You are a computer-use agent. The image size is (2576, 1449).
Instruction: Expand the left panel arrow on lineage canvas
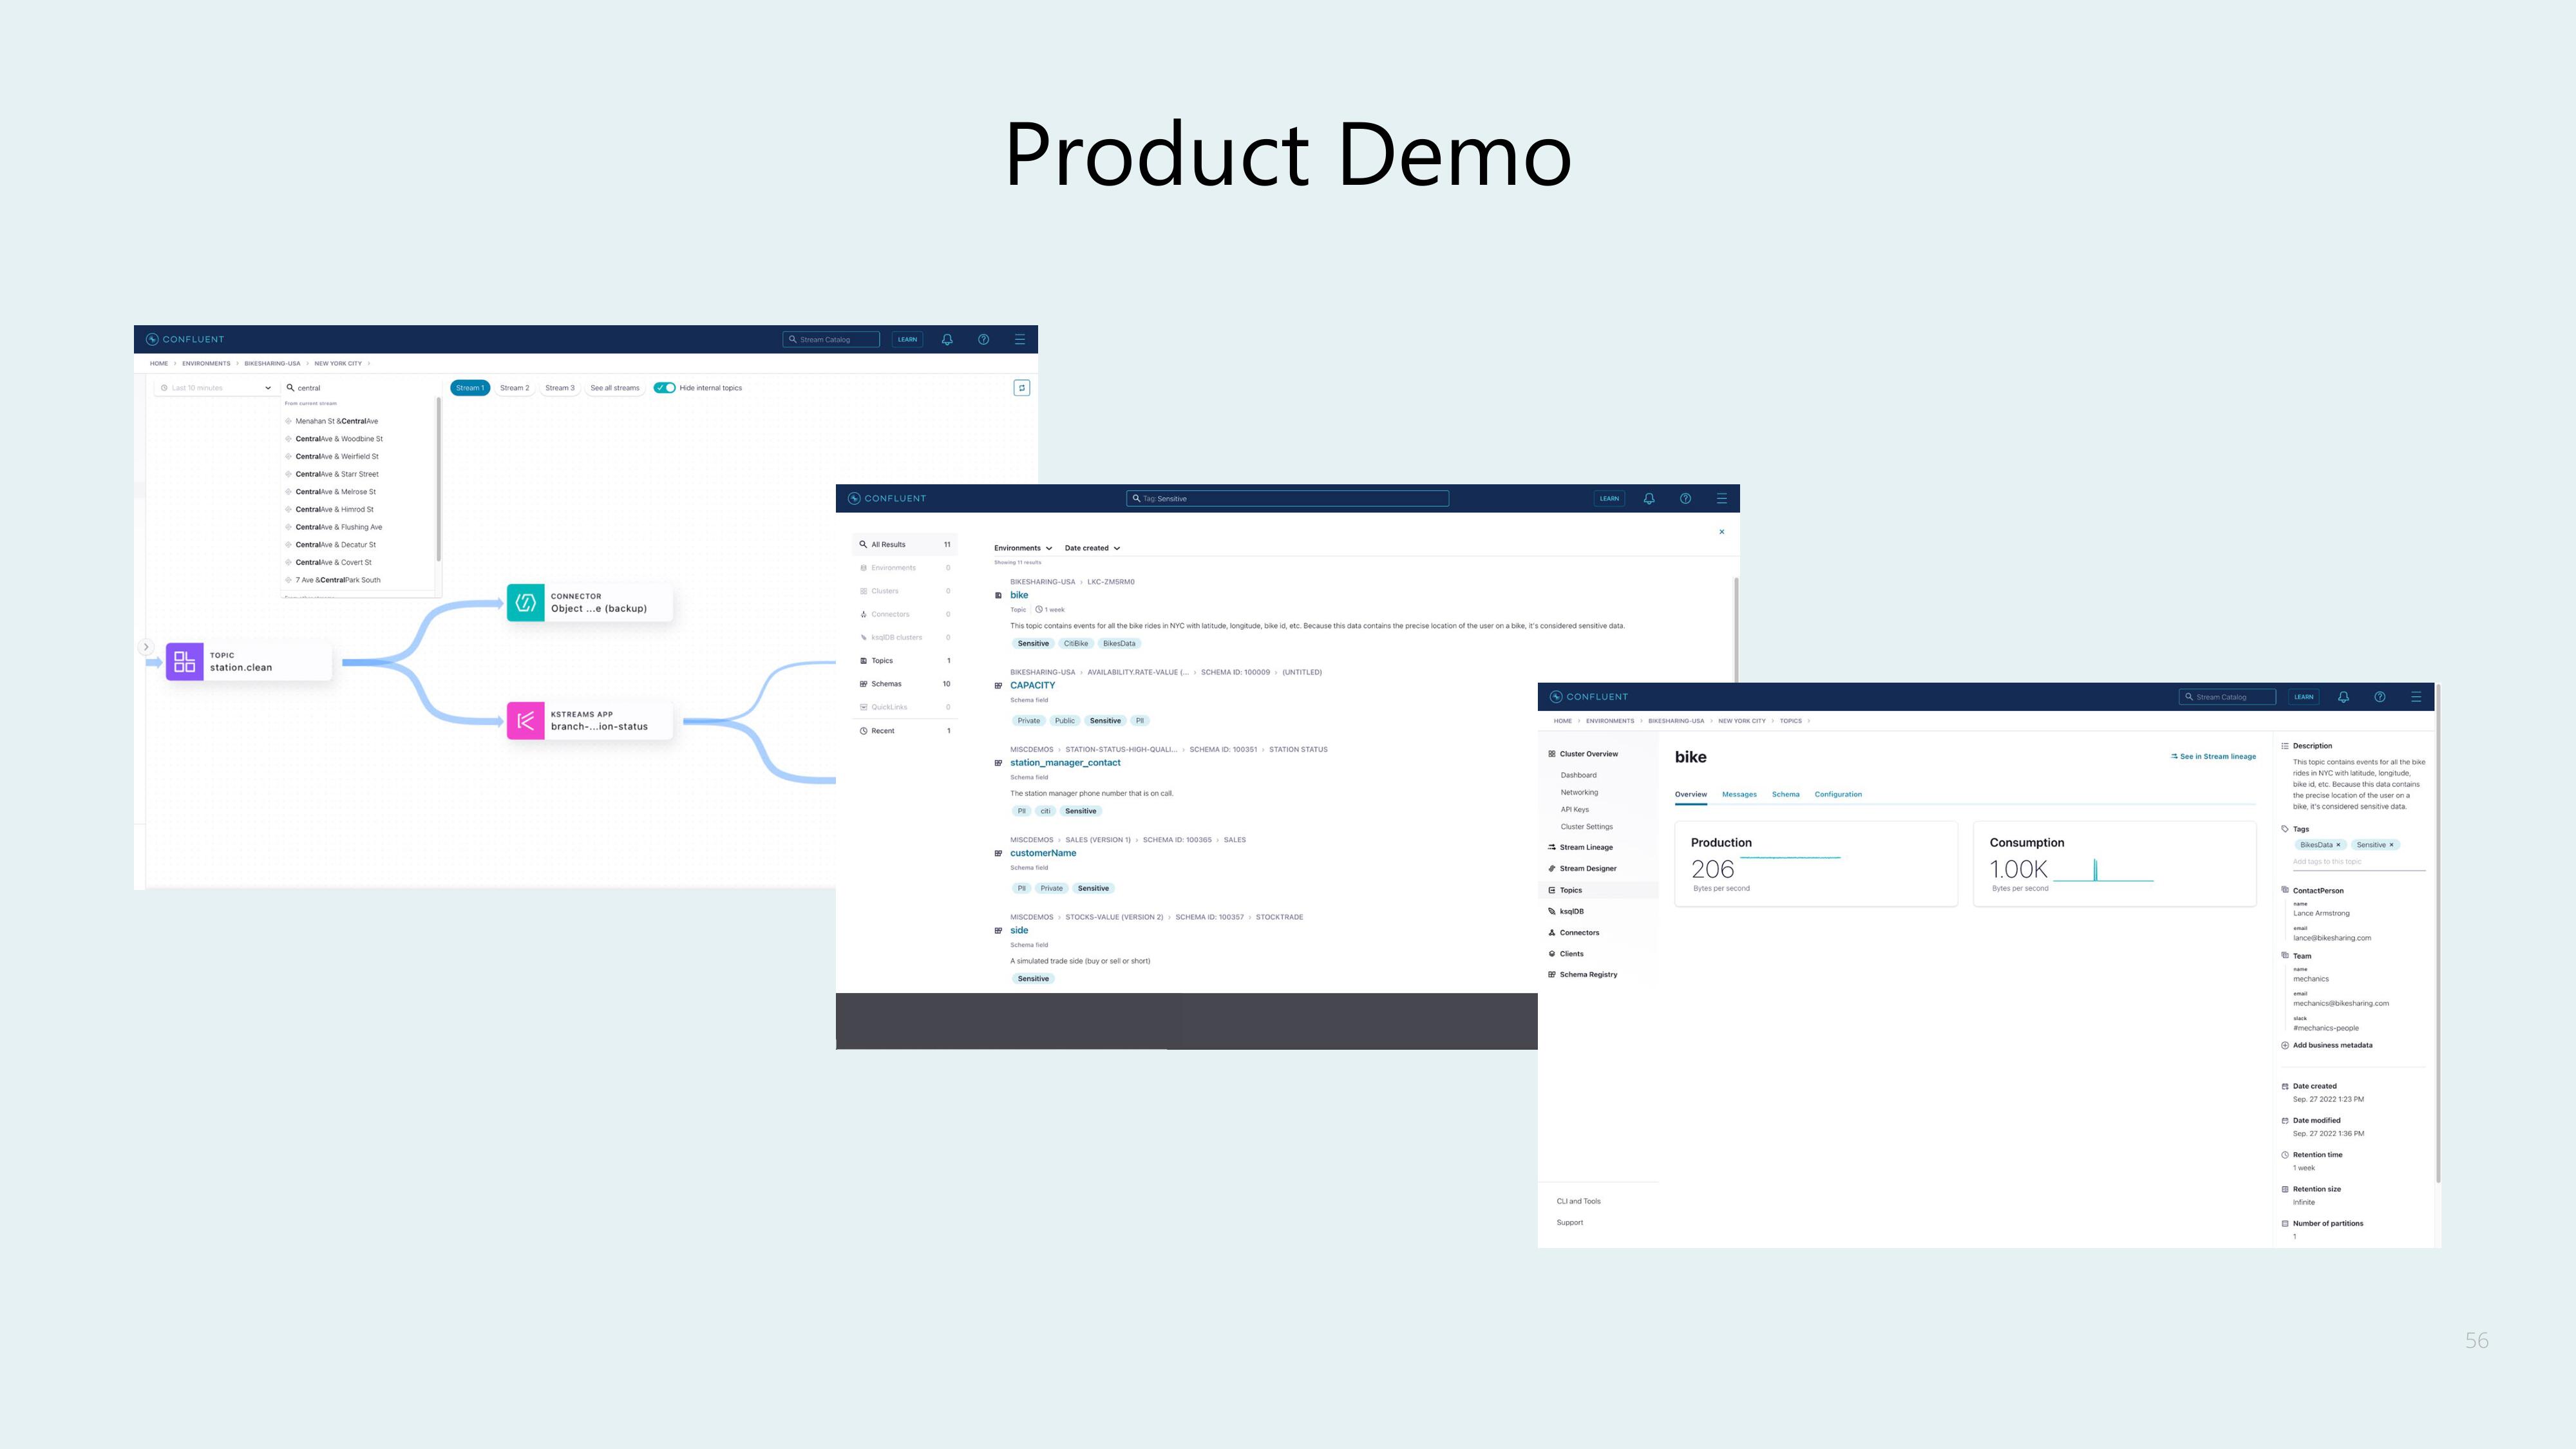point(146,647)
